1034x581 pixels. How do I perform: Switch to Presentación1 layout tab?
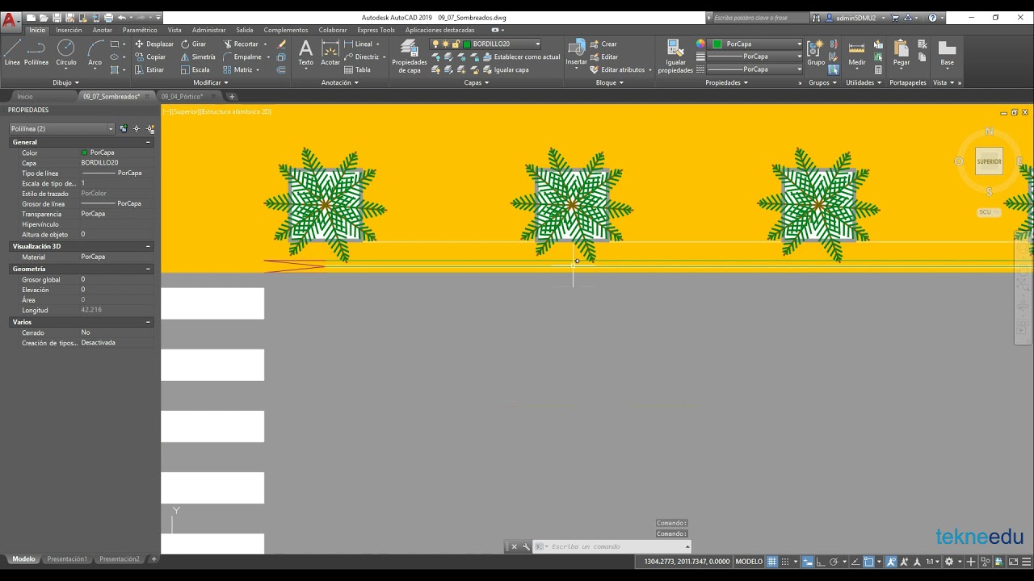tap(66, 559)
